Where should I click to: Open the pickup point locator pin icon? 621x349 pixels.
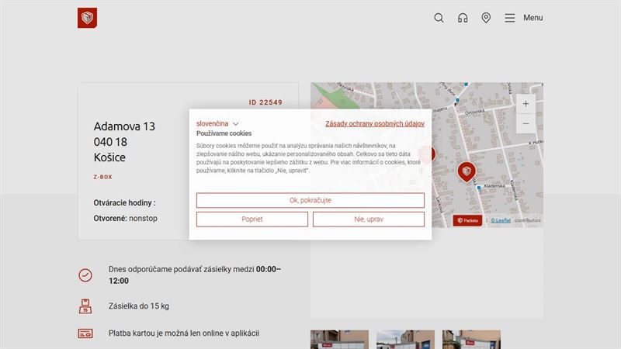[486, 18]
